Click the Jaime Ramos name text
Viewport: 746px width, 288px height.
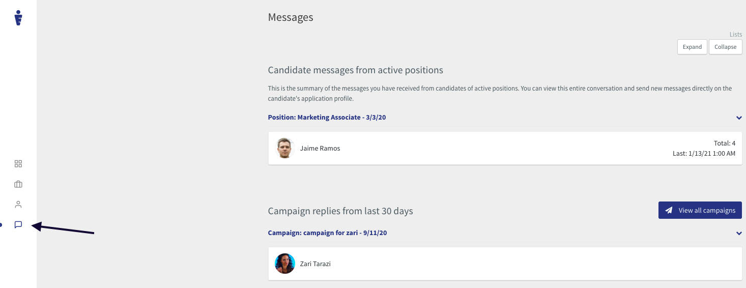click(x=320, y=149)
